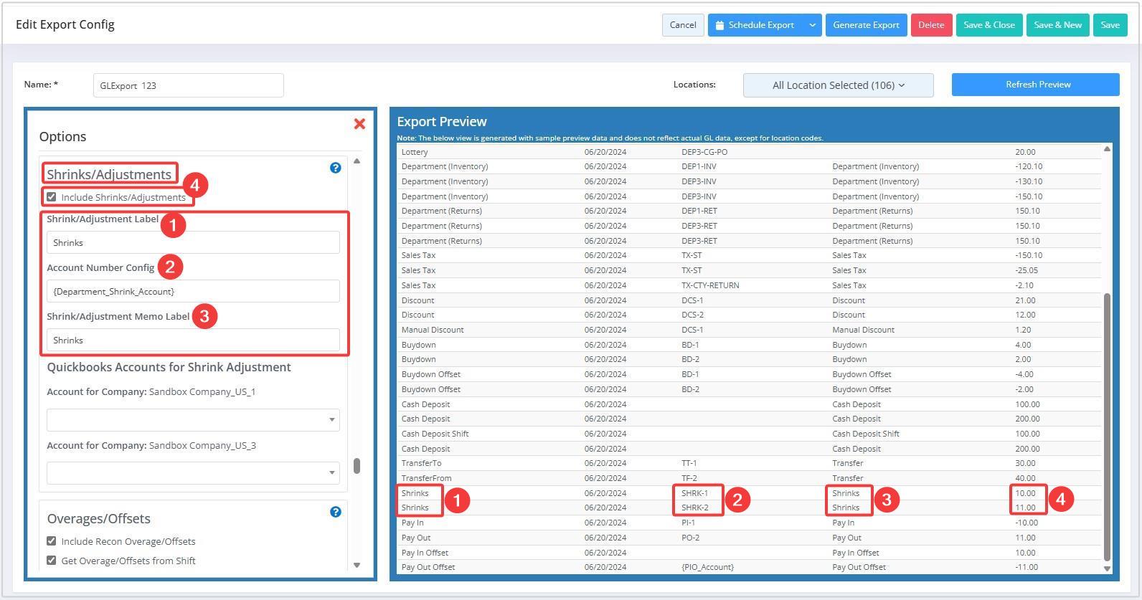Focus the Account Number Config field
Screen dimensions: 1142x600
point(192,292)
